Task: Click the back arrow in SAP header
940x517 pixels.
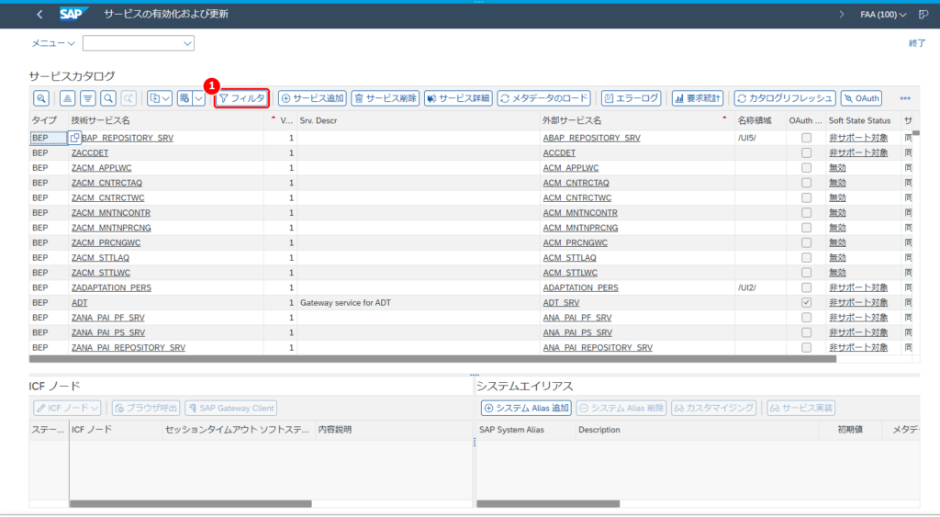Action: point(39,14)
